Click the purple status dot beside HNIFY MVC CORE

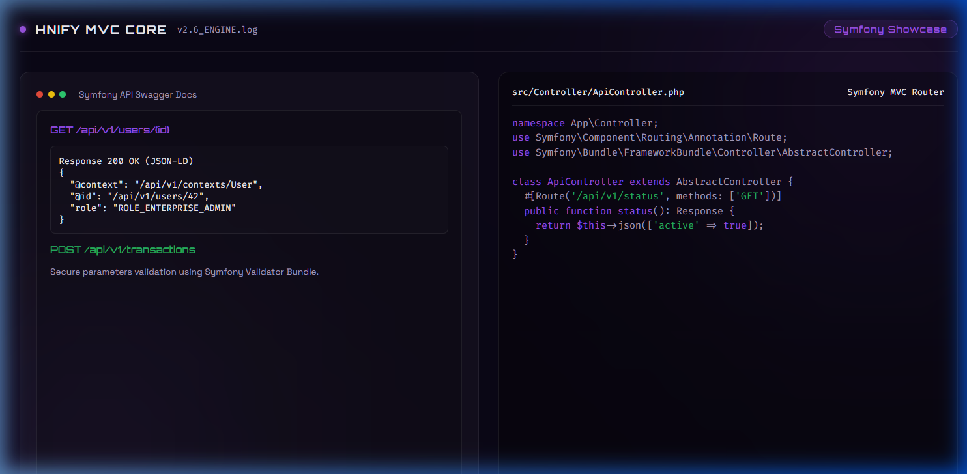pyautogui.click(x=23, y=29)
